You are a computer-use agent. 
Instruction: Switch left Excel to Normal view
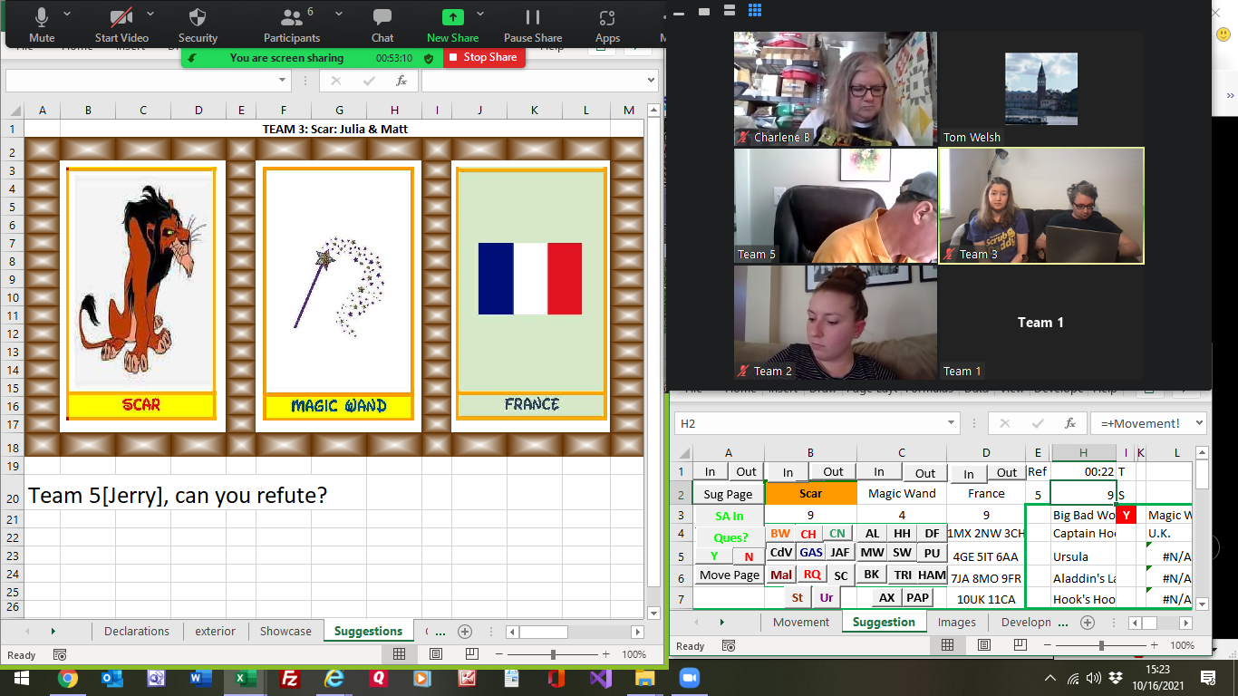[399, 654]
